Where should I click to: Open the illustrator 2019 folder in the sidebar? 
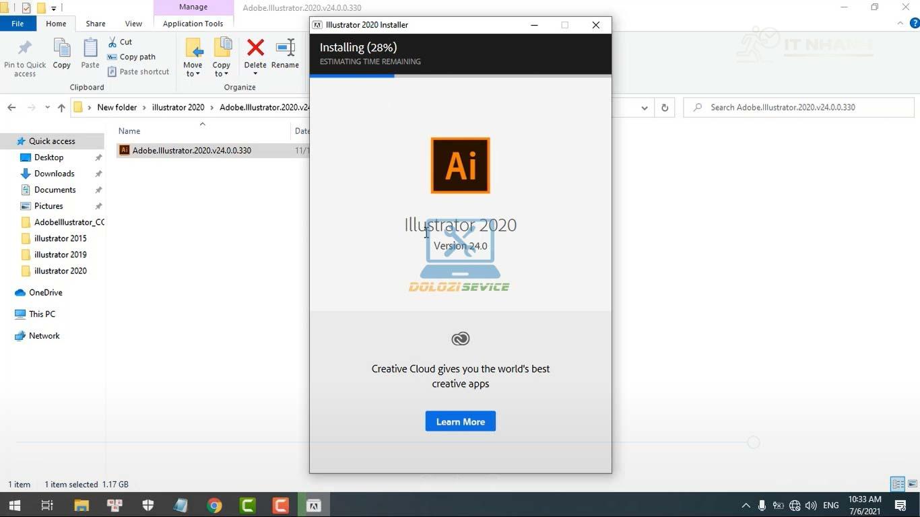61,254
